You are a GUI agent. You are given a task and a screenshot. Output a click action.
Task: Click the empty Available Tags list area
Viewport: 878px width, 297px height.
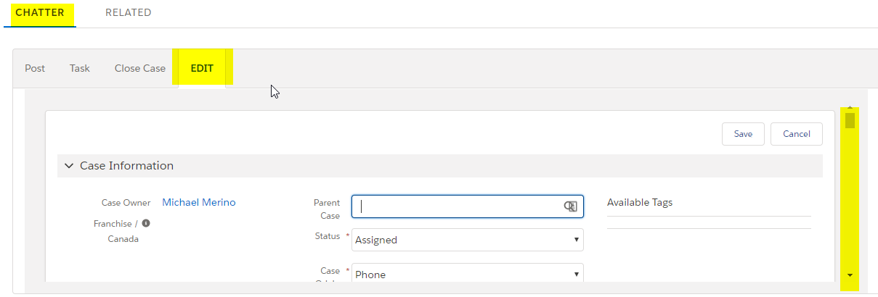709,222
